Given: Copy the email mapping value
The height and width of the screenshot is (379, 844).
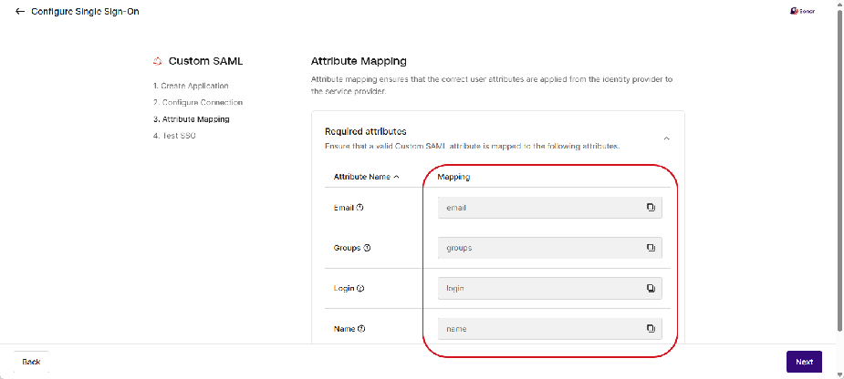Looking at the screenshot, I should click(x=651, y=208).
